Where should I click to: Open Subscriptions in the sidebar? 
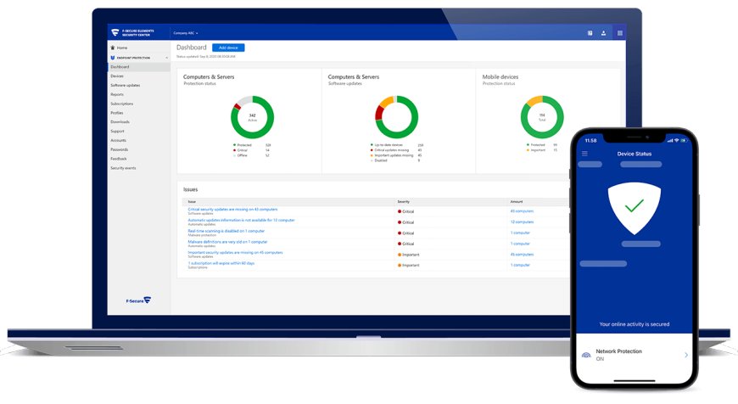122,104
